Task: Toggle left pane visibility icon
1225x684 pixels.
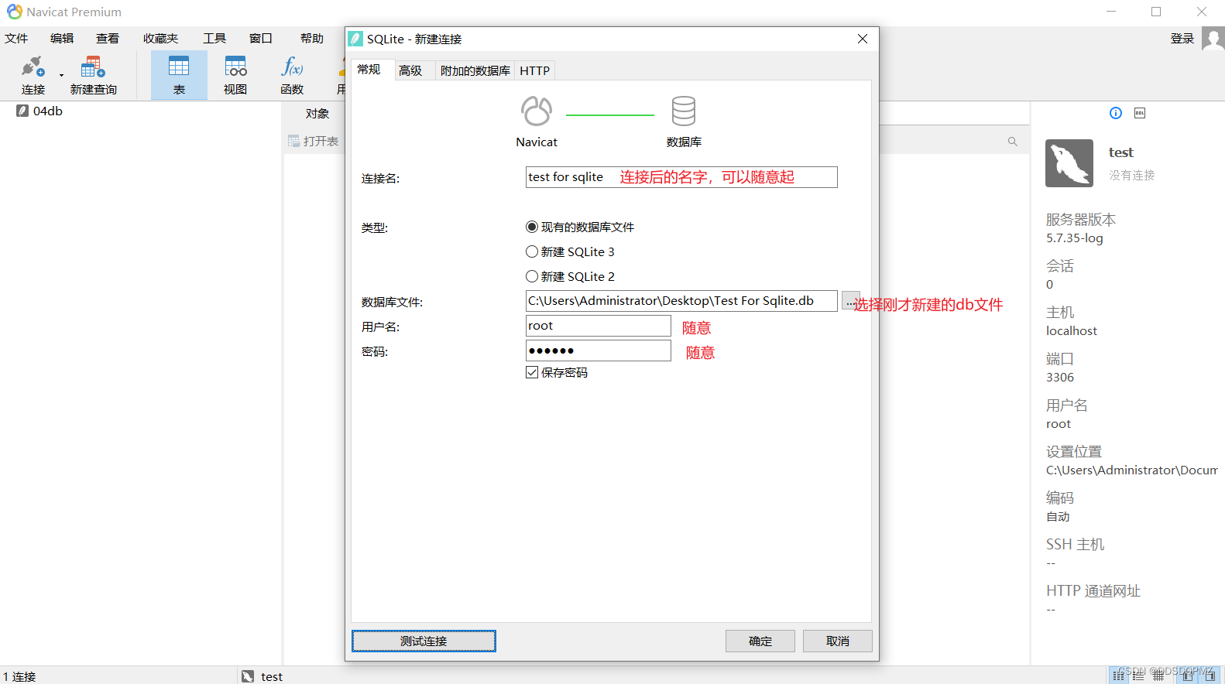Action: [1188, 675]
